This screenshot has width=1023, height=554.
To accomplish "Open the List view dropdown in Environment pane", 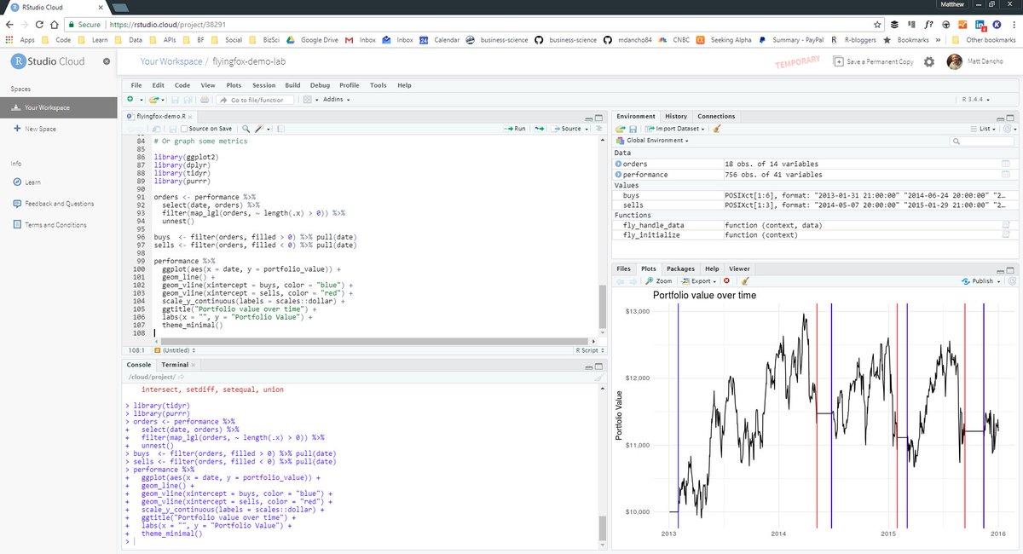I will coord(985,129).
